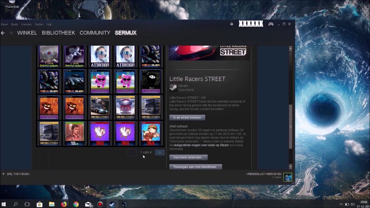Open the Vrienden menu
The width and height of the screenshot is (370, 208).
[x=26, y=25]
